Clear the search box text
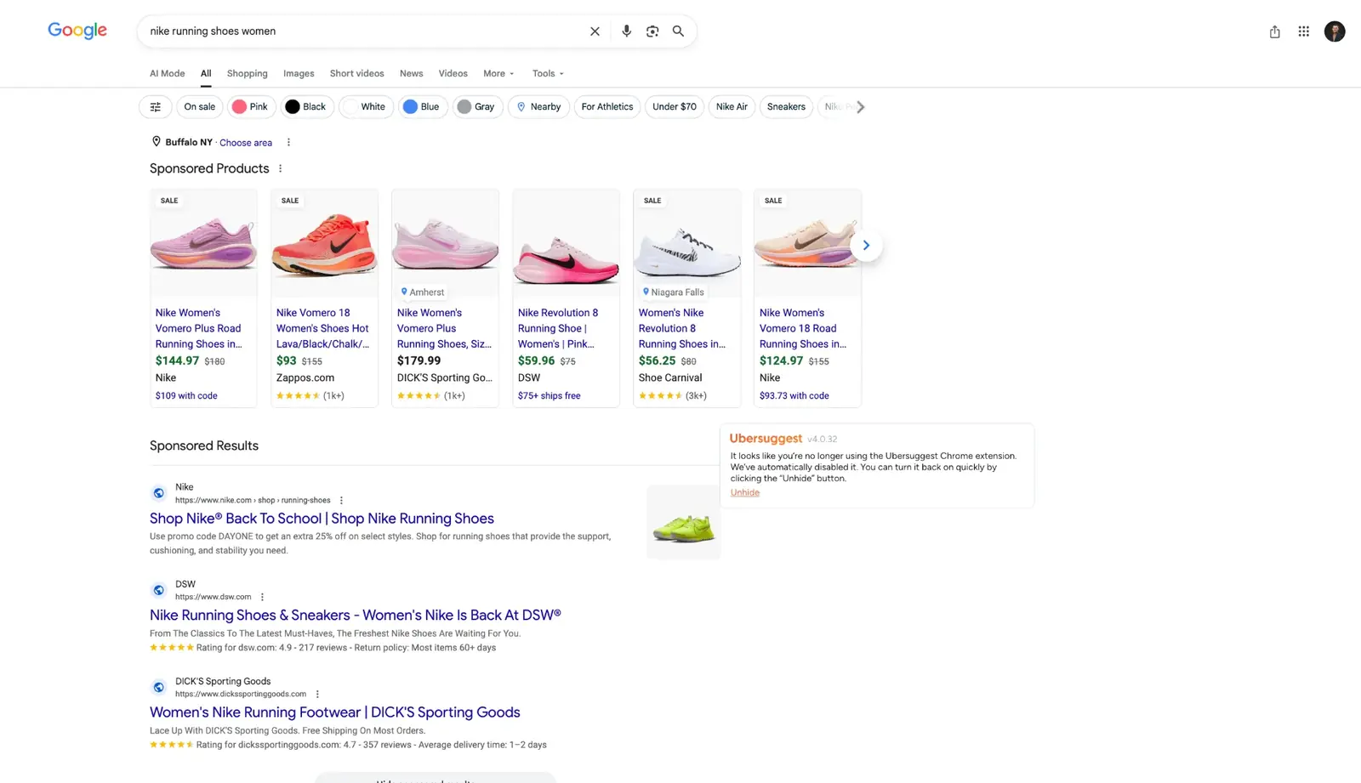 click(595, 31)
